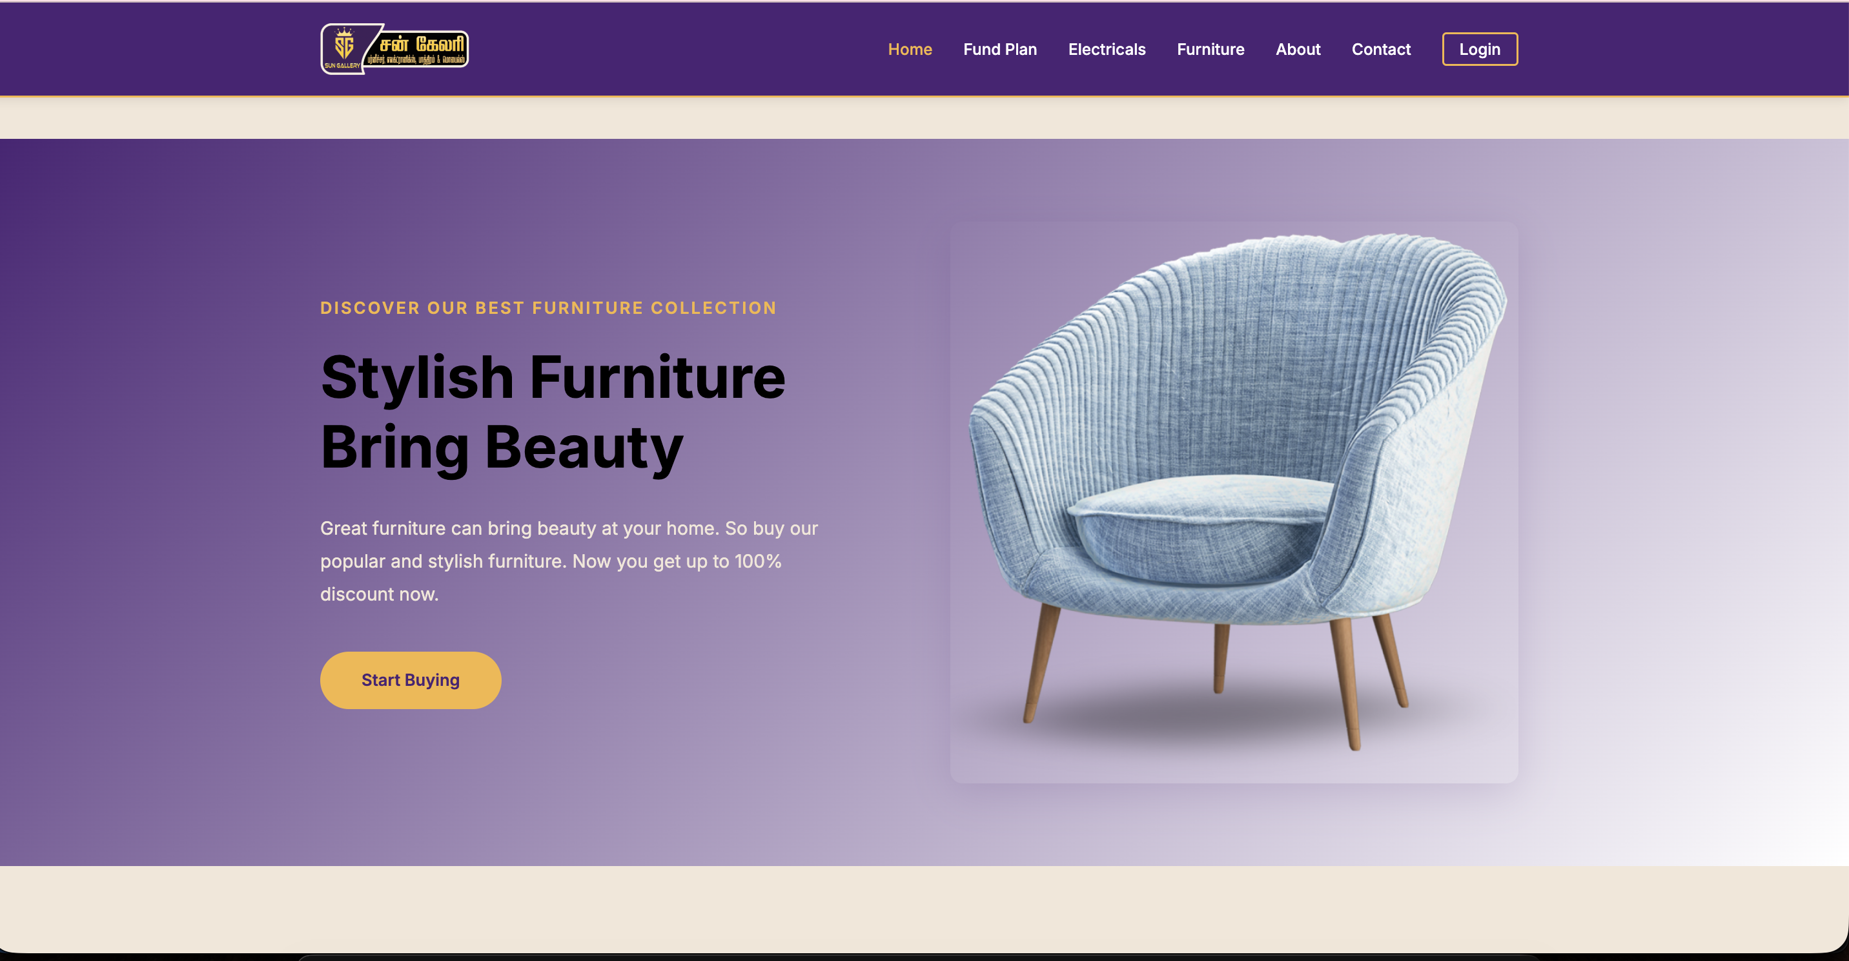
Task: Visit the About page
Action: (1298, 49)
